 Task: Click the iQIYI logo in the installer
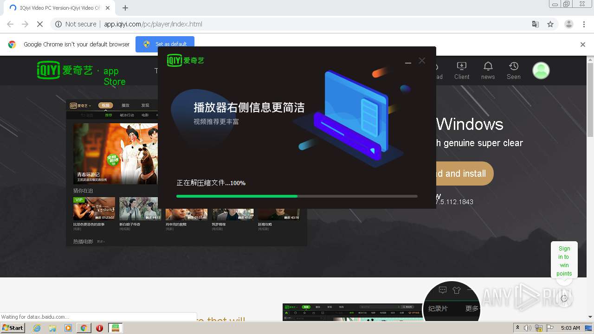coord(186,60)
